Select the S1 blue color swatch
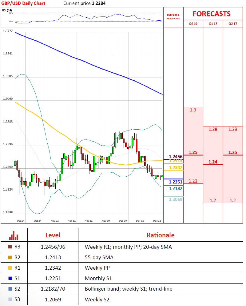This screenshot has width=246, height=306. 10,278
